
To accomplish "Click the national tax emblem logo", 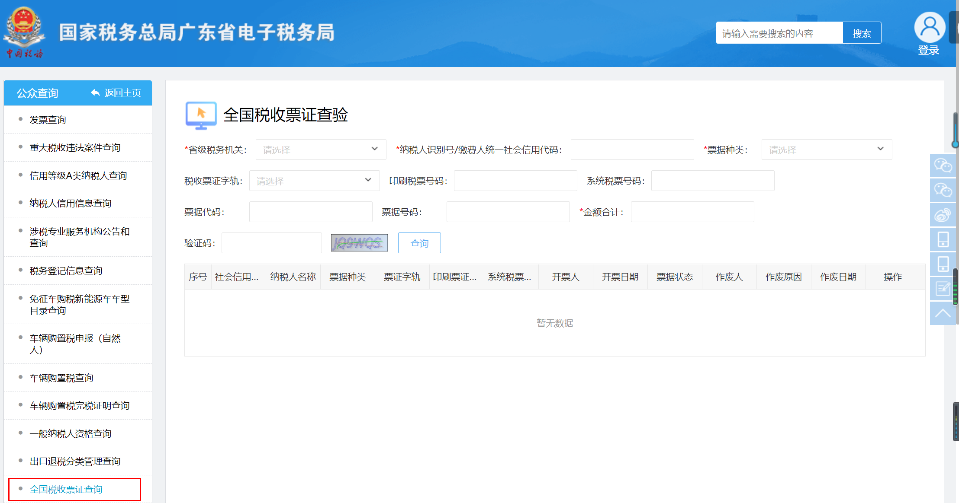I will click(24, 32).
